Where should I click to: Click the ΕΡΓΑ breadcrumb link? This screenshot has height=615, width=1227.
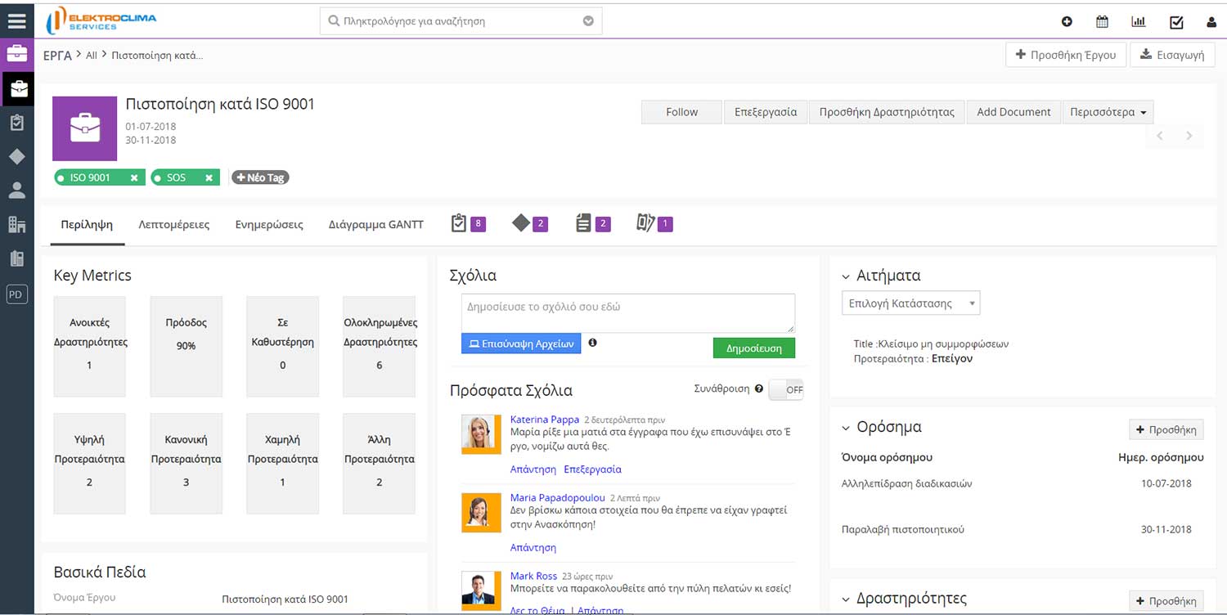click(x=57, y=56)
